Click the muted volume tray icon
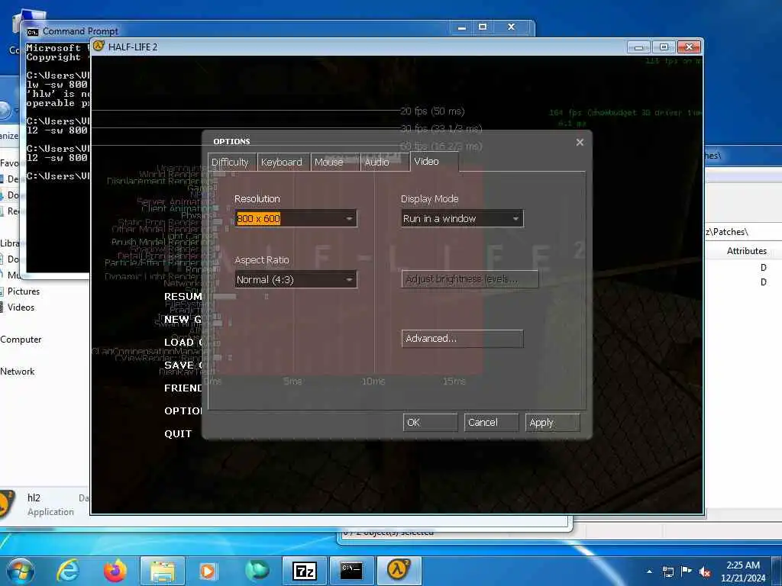This screenshot has width=782, height=586. (705, 572)
